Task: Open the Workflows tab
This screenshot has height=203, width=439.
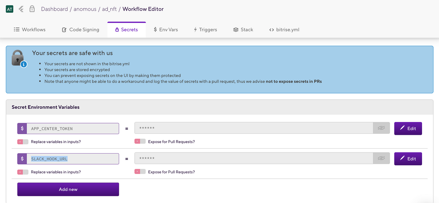Action: click(30, 30)
